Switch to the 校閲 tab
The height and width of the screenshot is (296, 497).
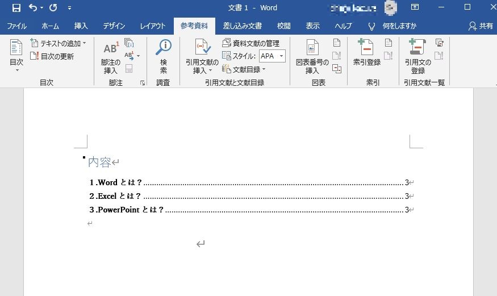pos(283,26)
